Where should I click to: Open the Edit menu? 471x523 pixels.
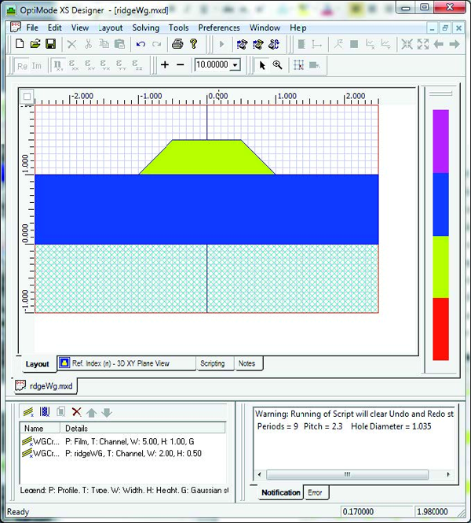tap(55, 28)
